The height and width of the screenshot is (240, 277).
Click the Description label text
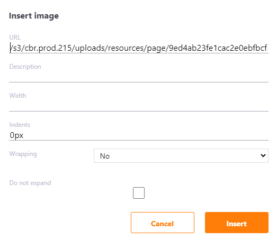coord(25,67)
